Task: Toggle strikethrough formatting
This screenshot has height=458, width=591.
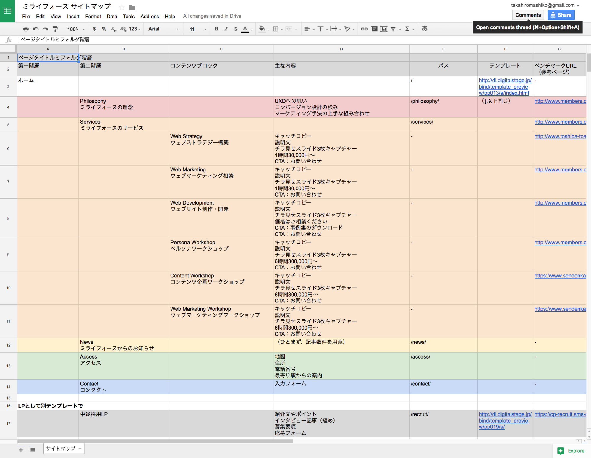Action: (236, 29)
